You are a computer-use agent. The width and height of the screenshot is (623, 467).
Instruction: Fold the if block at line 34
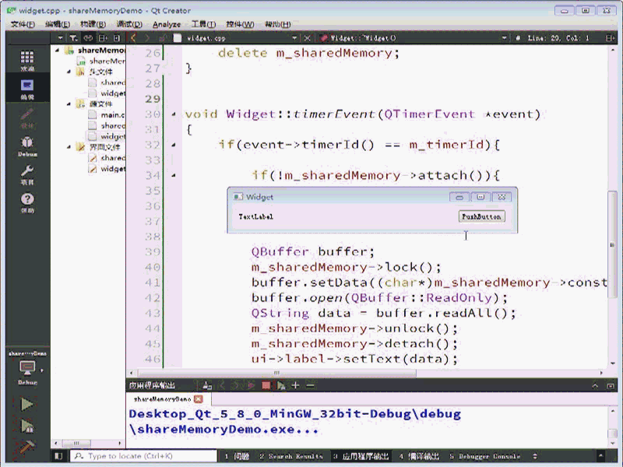174,175
